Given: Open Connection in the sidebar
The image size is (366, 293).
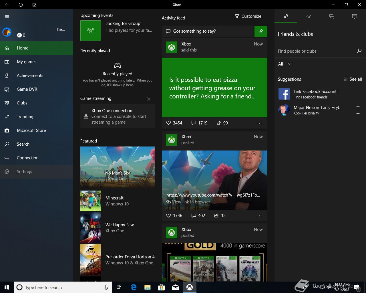Looking at the screenshot, I should [37, 158].
